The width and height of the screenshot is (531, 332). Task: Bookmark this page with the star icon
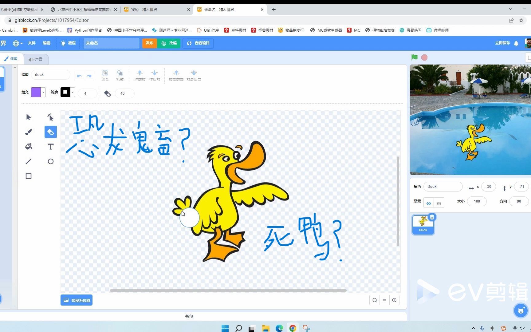tap(521, 20)
